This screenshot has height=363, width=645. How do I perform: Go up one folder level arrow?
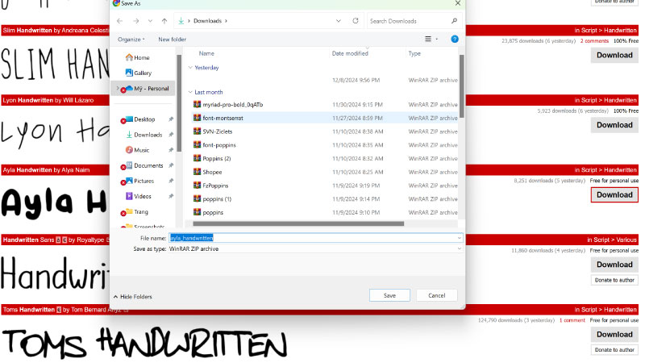coord(164,21)
